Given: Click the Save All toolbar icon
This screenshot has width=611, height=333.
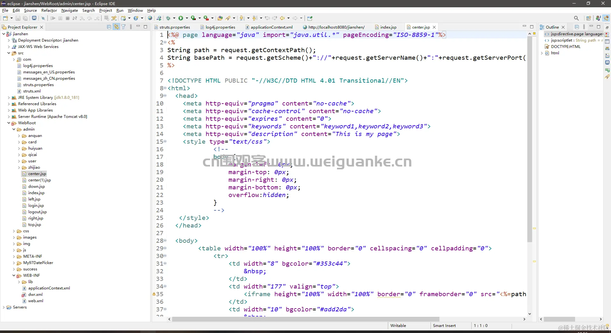Looking at the screenshot, I should coord(25,18).
